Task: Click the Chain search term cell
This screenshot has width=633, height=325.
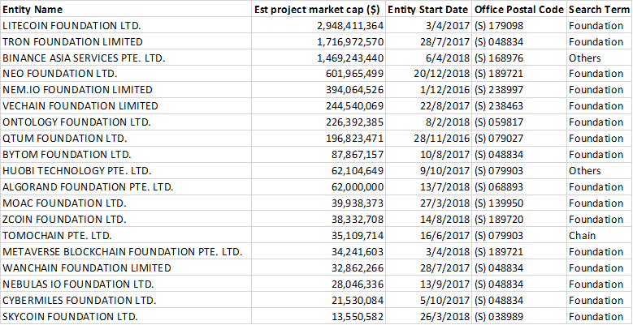Action: tap(583, 235)
